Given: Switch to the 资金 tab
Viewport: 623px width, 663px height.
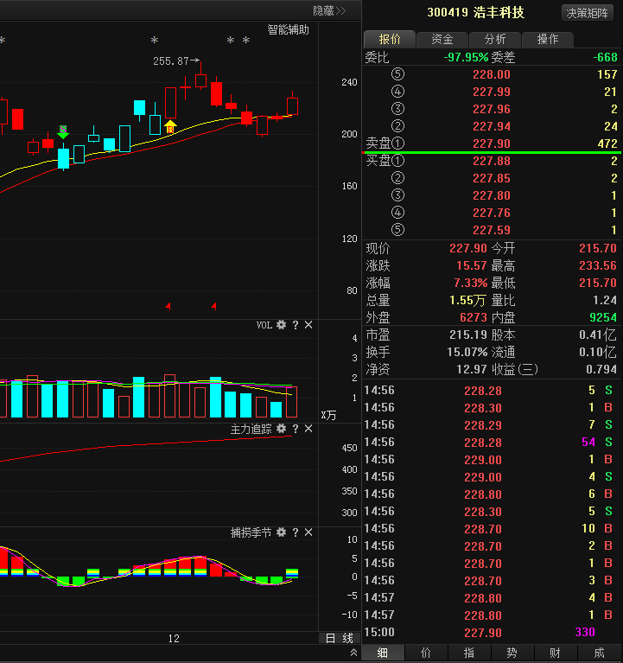Looking at the screenshot, I should [442, 39].
